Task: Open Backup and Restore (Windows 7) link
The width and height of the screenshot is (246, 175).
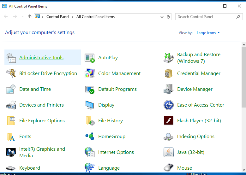Action: (199, 58)
